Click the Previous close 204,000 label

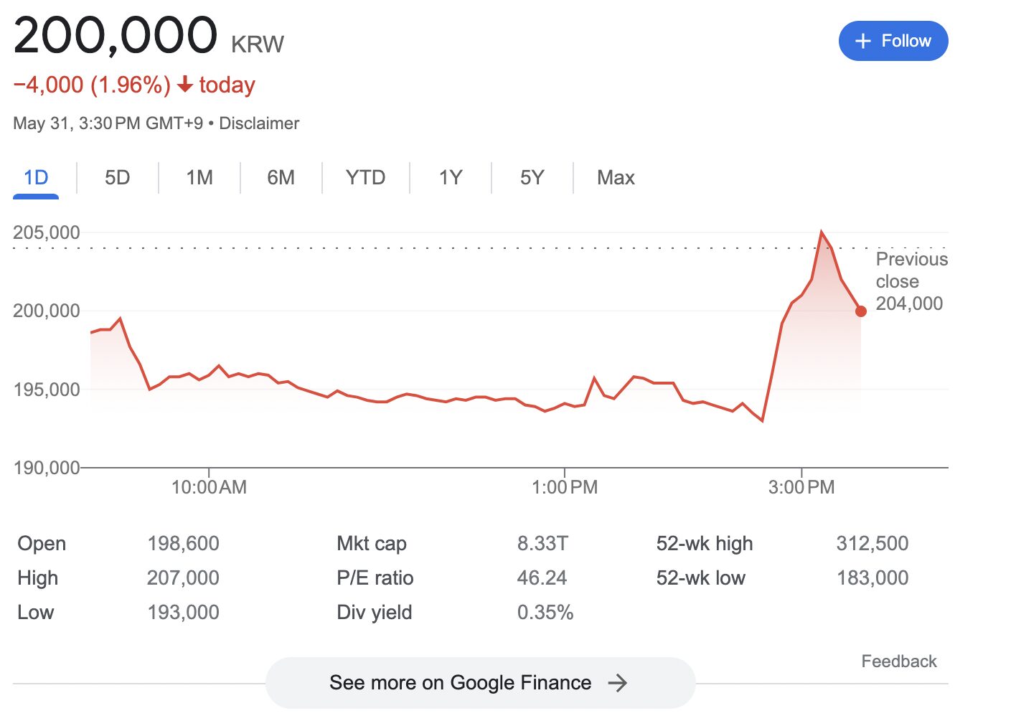[x=911, y=280]
